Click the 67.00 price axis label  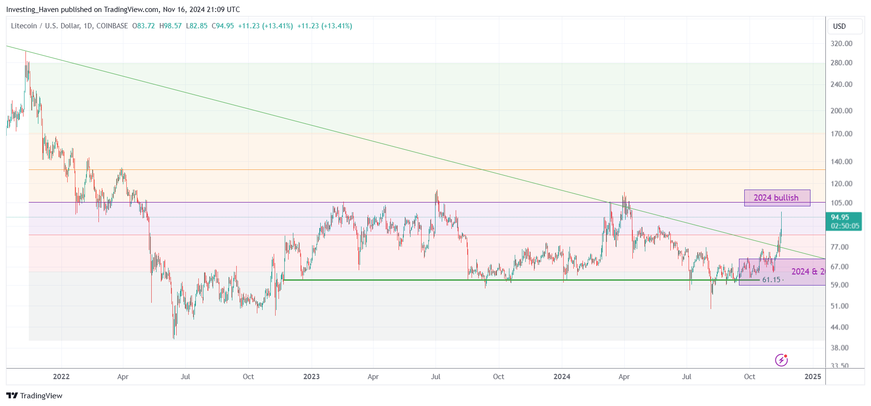click(x=840, y=267)
